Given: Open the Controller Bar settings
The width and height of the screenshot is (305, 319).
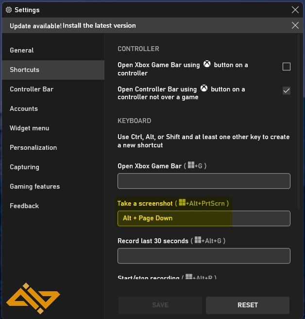Looking at the screenshot, I should pyautogui.click(x=53, y=89).
